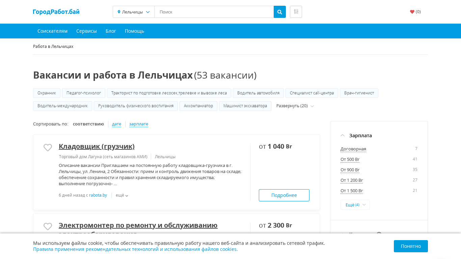
Task: Open the Сервисы menu item
Action: point(86,31)
